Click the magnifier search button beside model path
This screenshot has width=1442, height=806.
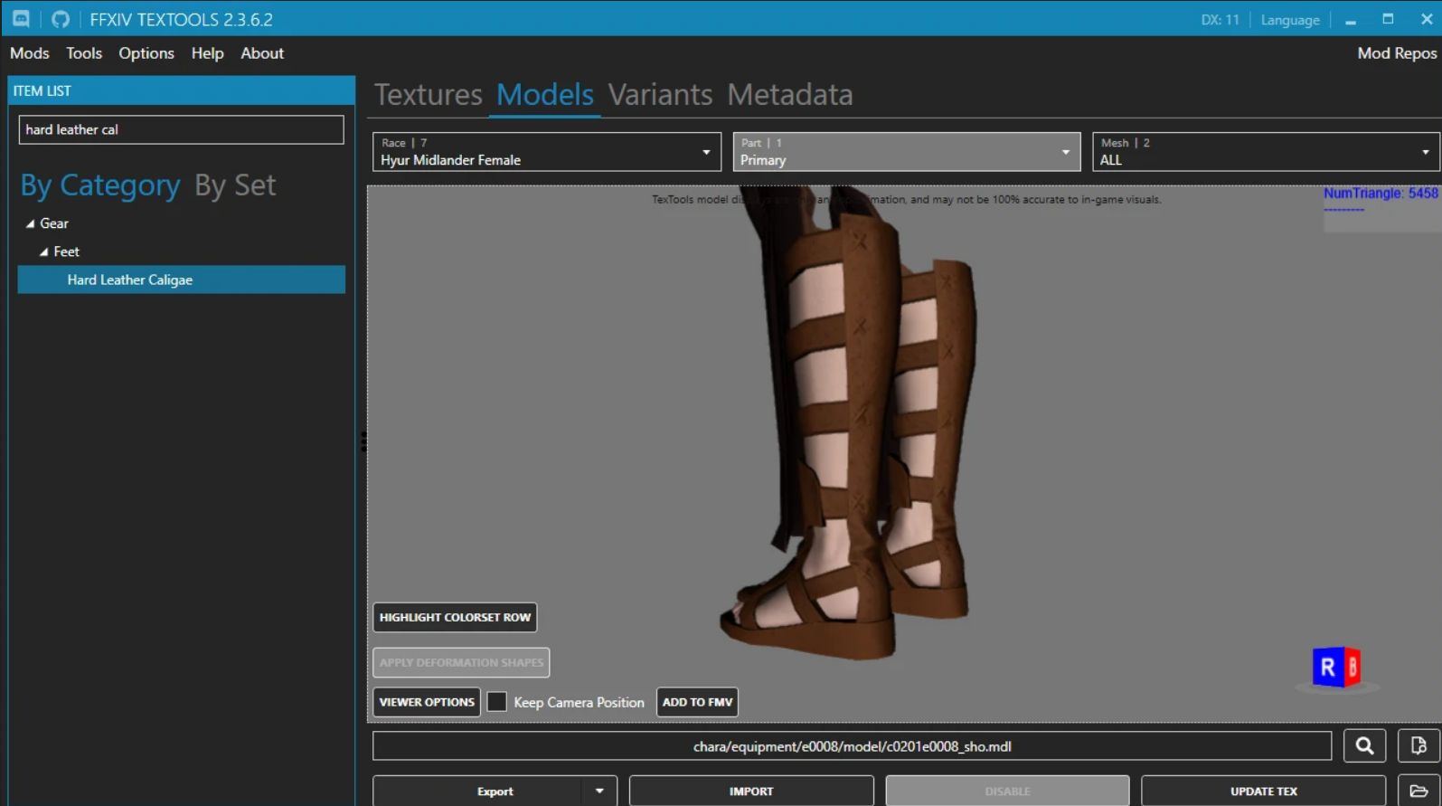[1364, 746]
